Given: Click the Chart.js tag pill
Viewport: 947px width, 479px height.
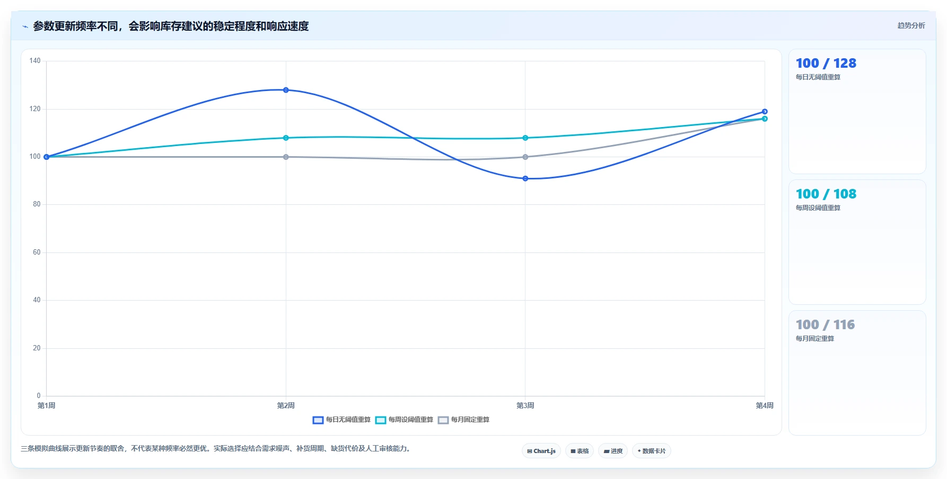Looking at the screenshot, I should click(x=541, y=451).
